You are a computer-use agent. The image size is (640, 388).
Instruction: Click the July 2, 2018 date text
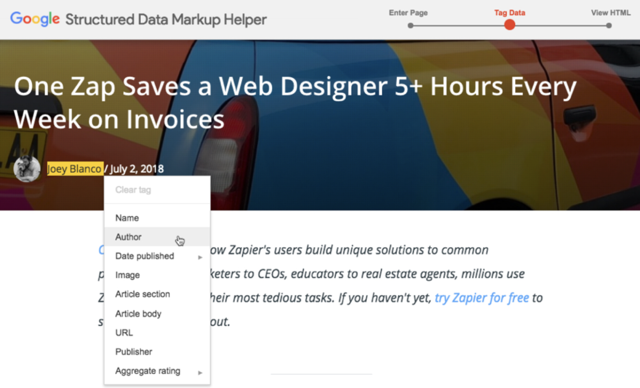[136, 169]
